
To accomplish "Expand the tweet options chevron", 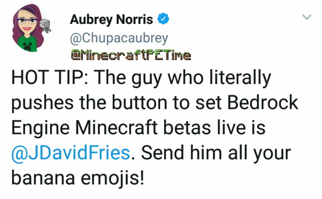I will pos(306,17).
